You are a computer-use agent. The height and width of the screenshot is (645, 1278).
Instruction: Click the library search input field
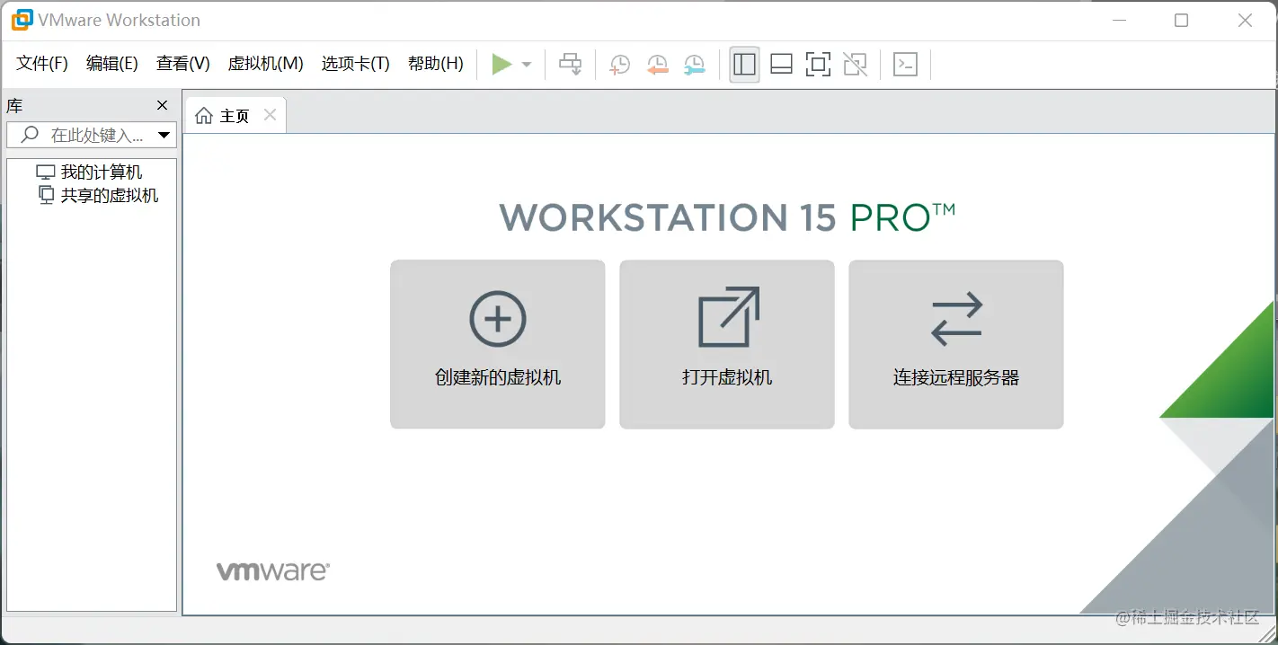click(x=92, y=135)
